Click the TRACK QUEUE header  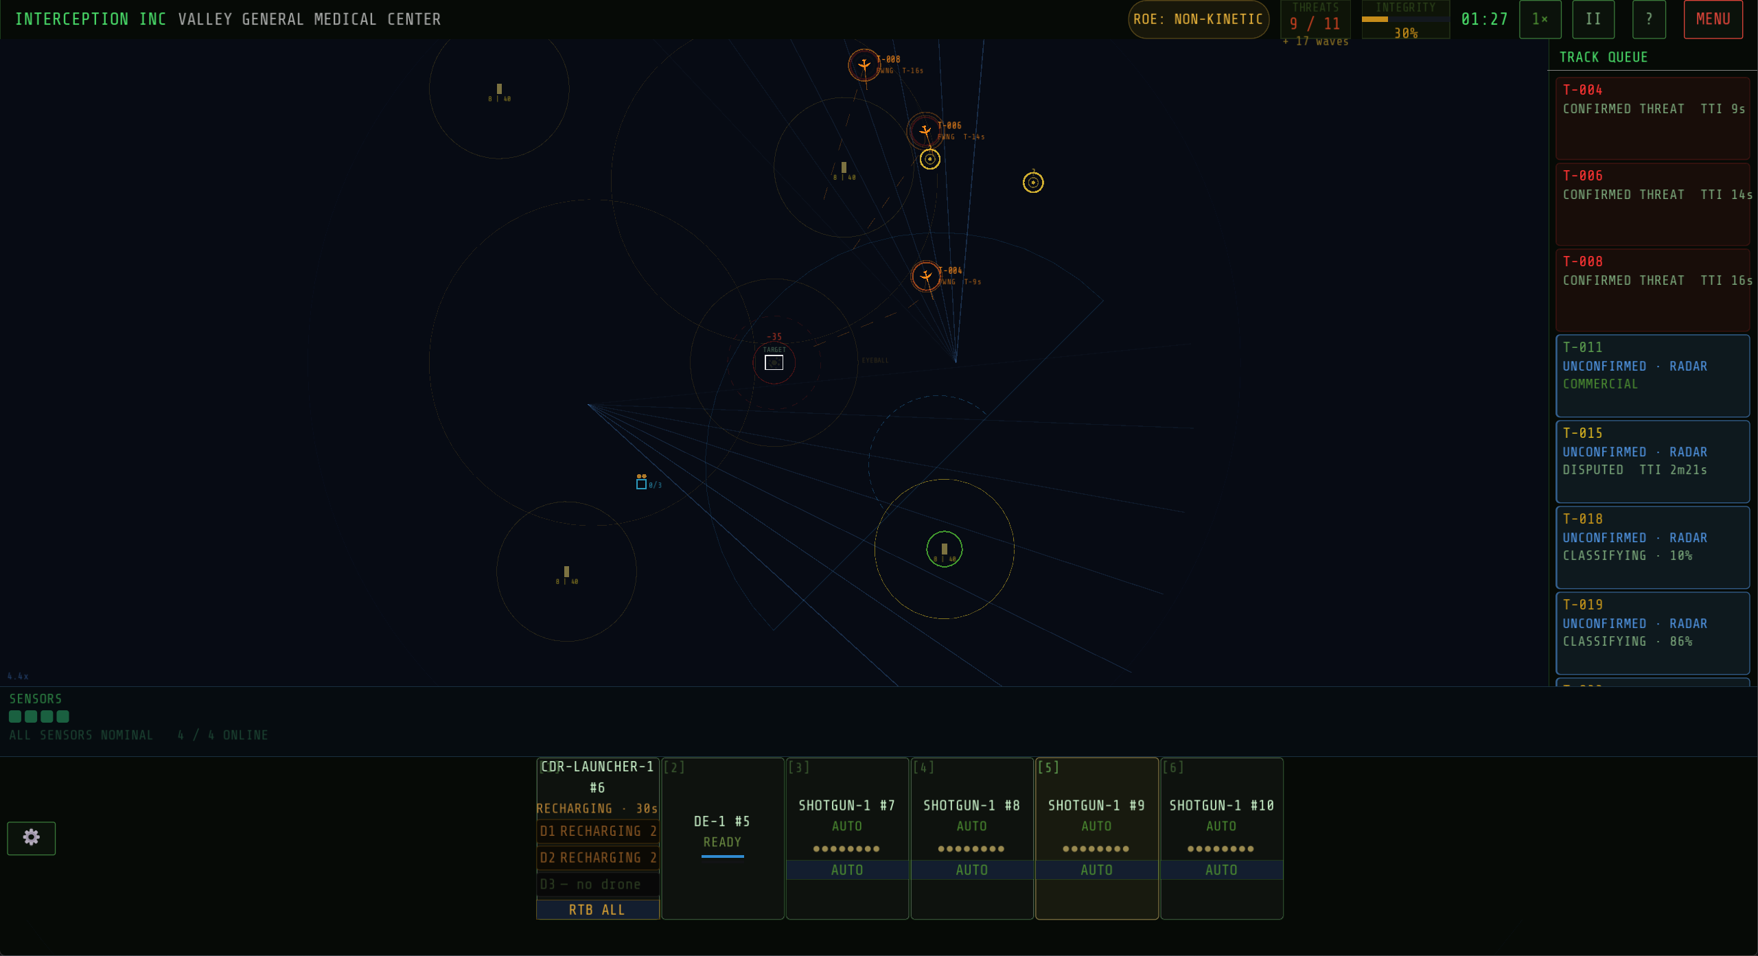(x=1603, y=57)
